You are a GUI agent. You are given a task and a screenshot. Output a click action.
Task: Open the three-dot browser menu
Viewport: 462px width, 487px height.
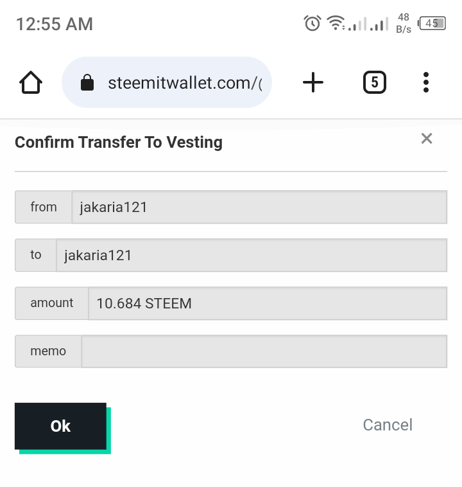point(425,82)
